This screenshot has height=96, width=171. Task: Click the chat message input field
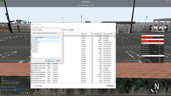[10, 93]
